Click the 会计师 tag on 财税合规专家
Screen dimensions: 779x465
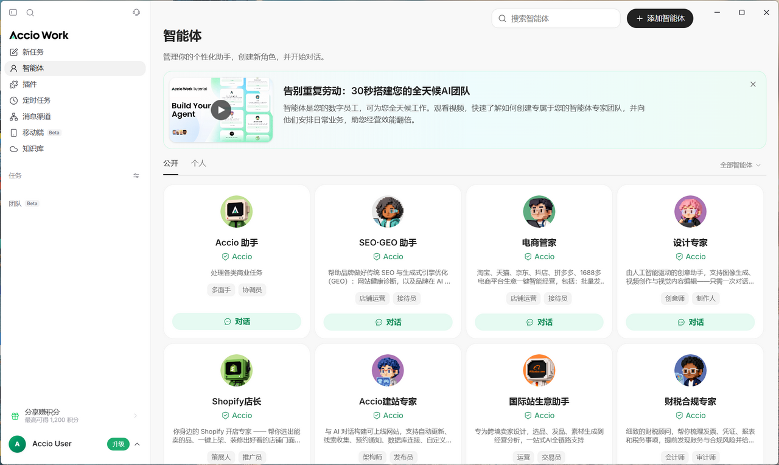[x=675, y=457]
